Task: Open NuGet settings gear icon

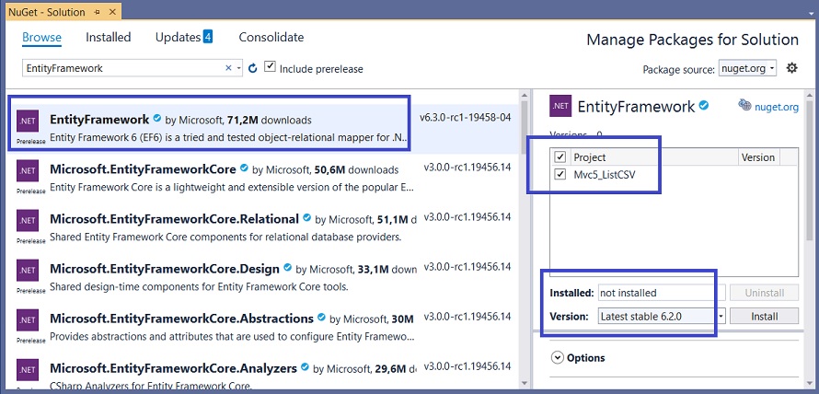Action: (x=791, y=68)
